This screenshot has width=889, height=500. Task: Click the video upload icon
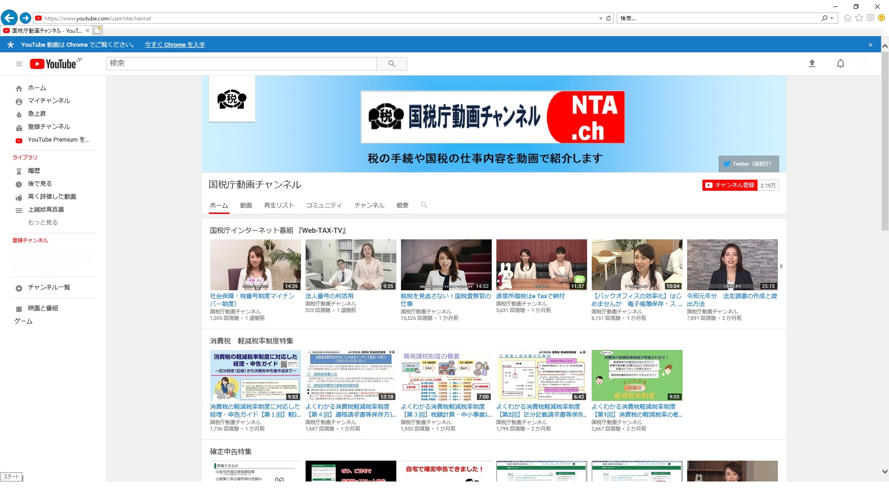click(812, 63)
